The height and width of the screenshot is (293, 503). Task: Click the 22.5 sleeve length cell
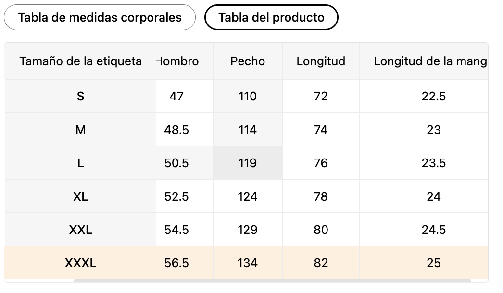434,97
